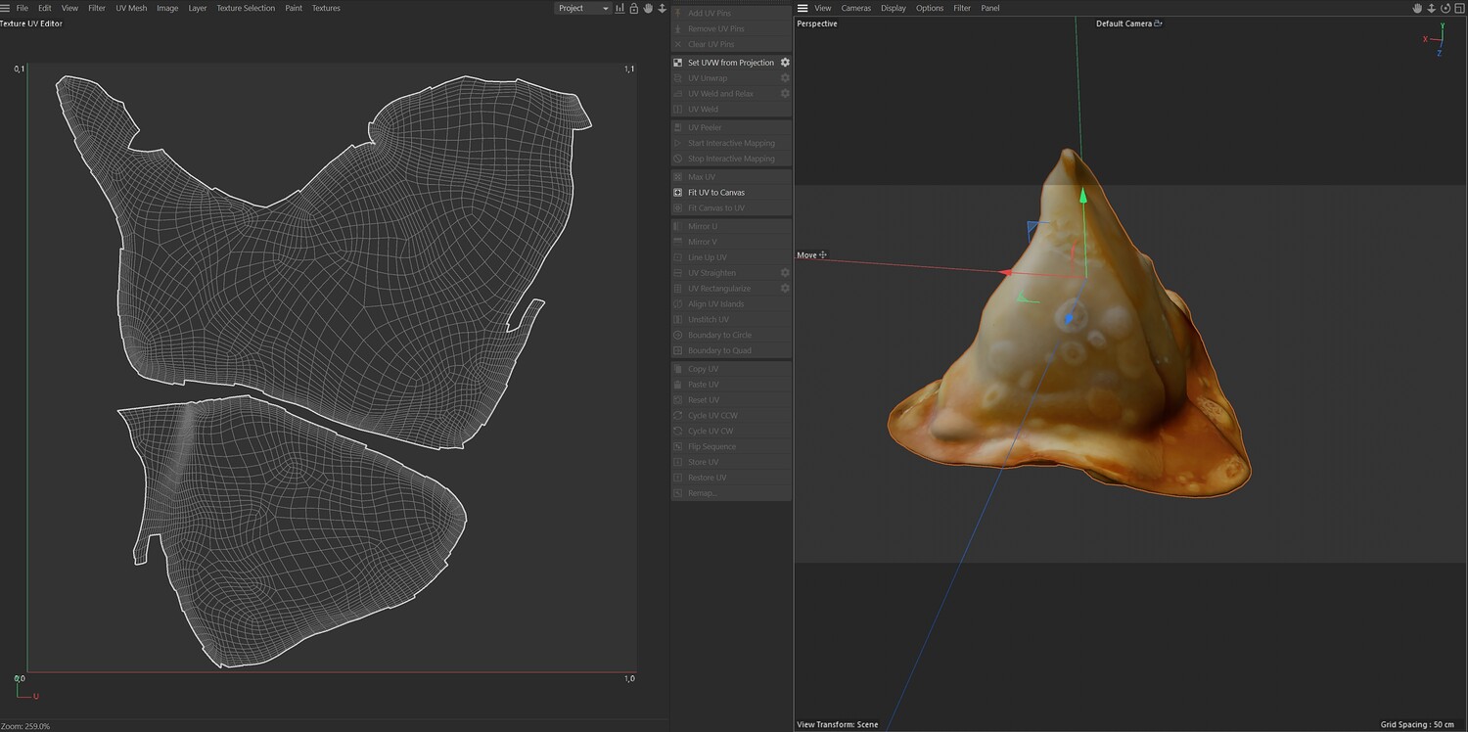
Task: Open UV Weld and Relax settings gear
Action: [x=785, y=94]
